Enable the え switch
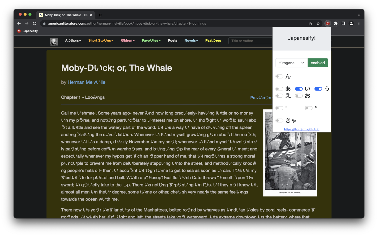378x236 pixels. click(x=279, y=96)
